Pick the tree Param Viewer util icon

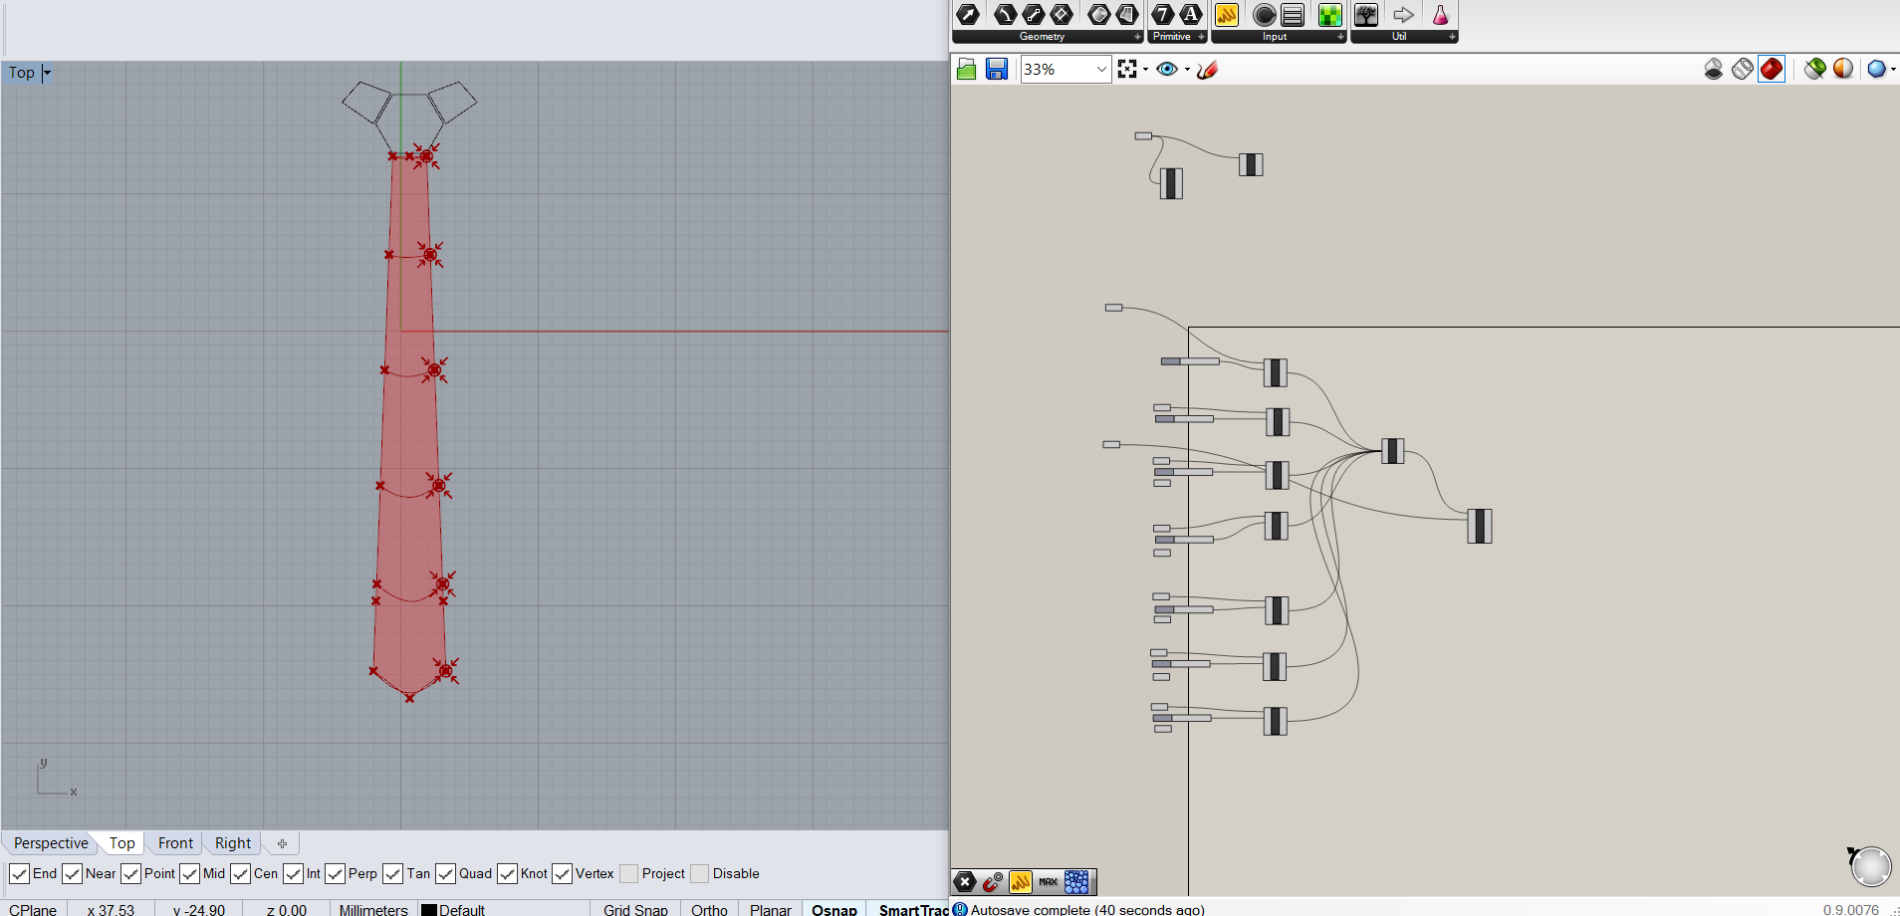1366,15
